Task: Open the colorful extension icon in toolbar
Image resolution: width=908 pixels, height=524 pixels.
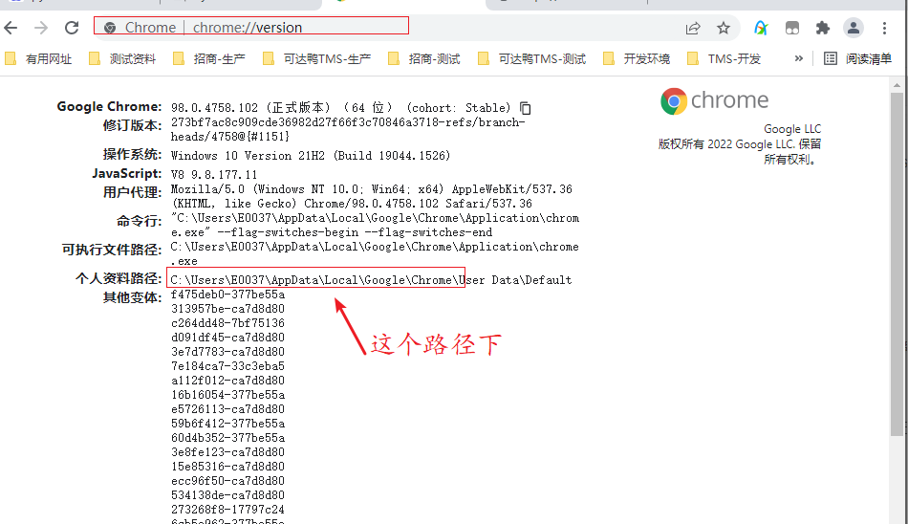Action: (761, 28)
